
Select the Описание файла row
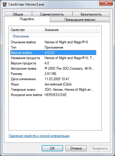[53, 42]
